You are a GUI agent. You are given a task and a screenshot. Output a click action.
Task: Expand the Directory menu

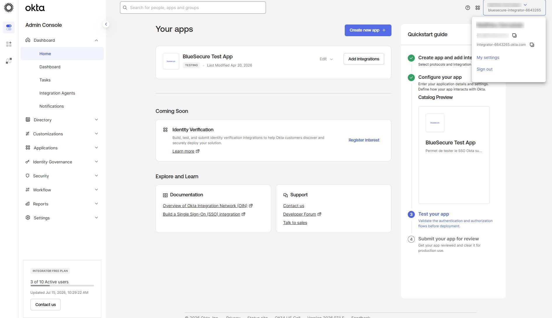click(96, 120)
